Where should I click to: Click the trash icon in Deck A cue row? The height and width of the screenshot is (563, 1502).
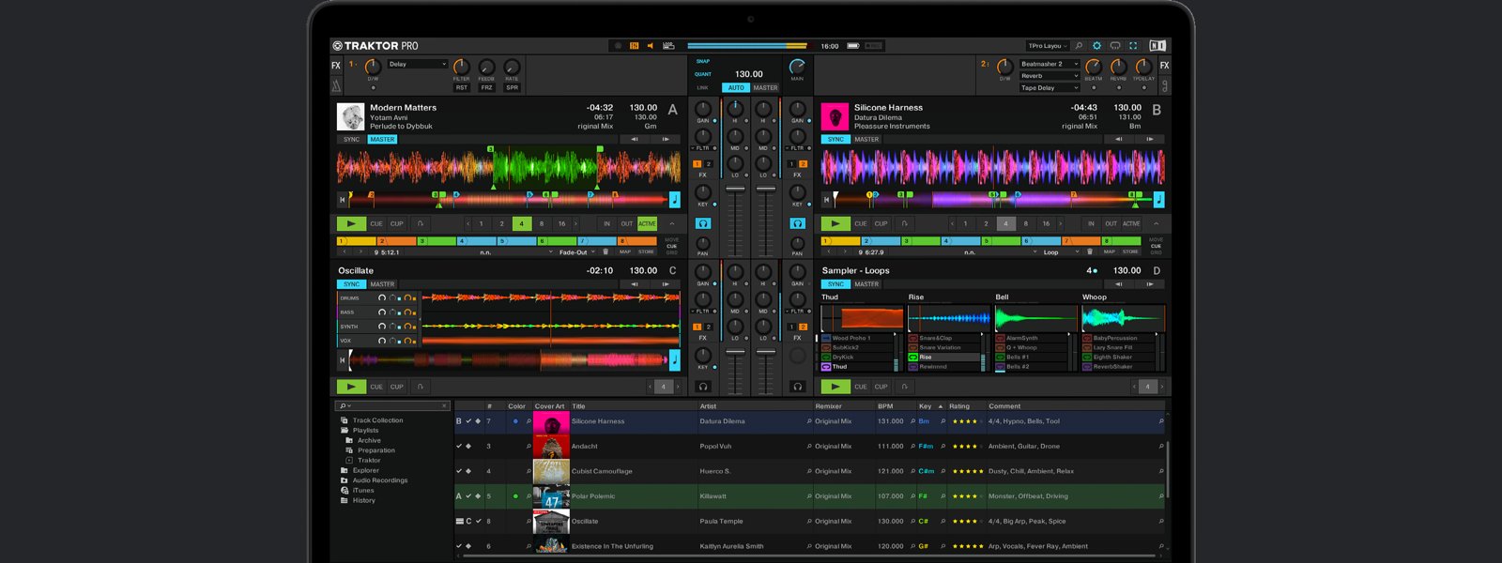click(x=605, y=251)
